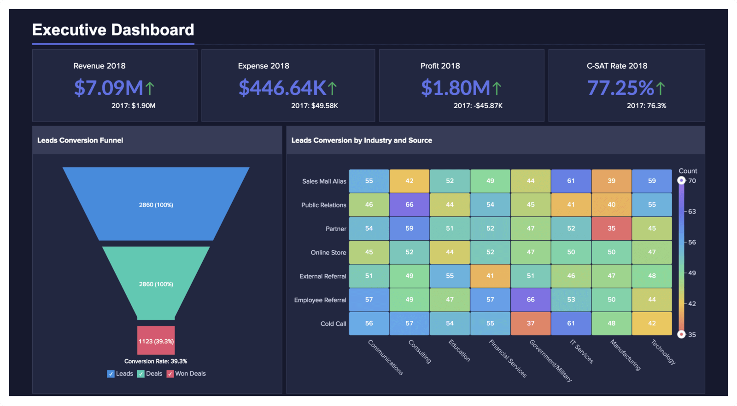Screen dimensions: 737x406
Task: Click the Count slider top handle at 70
Action: (681, 180)
